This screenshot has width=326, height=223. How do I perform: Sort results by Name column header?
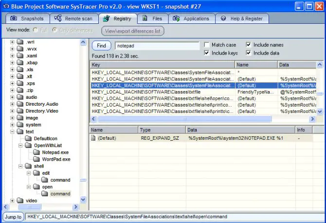pyautogui.click(x=256, y=65)
